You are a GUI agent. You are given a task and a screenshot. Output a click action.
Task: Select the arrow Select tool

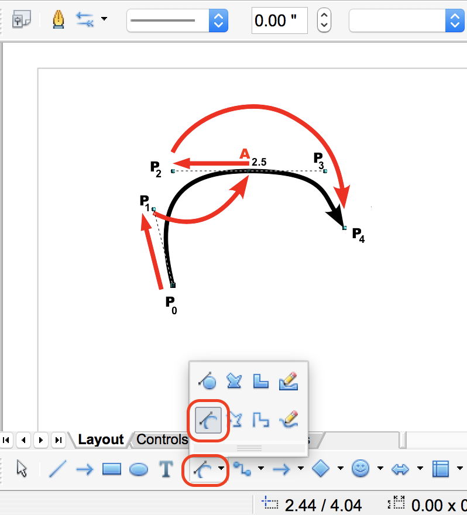tap(22, 468)
